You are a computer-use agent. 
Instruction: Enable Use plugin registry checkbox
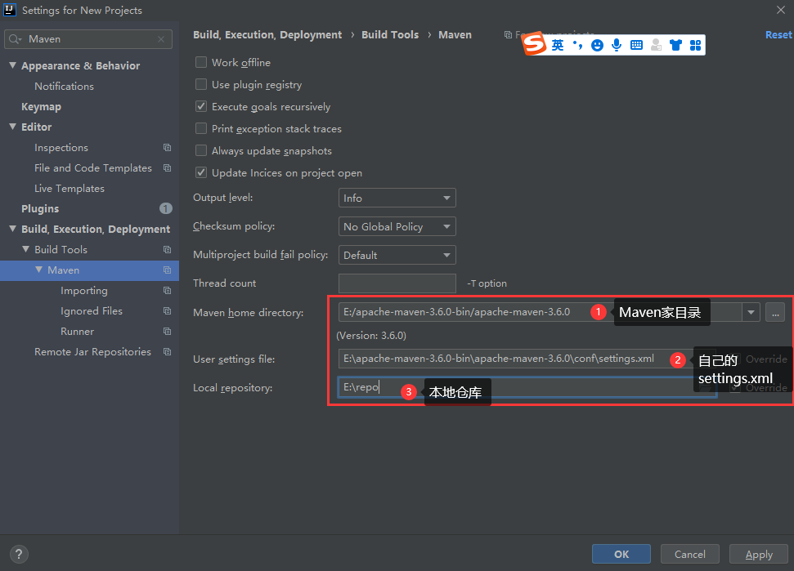(201, 84)
